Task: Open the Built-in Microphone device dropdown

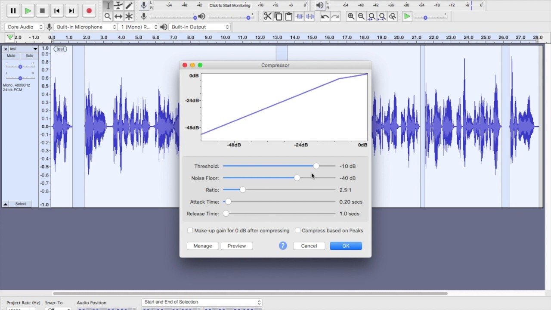Action: [86, 27]
